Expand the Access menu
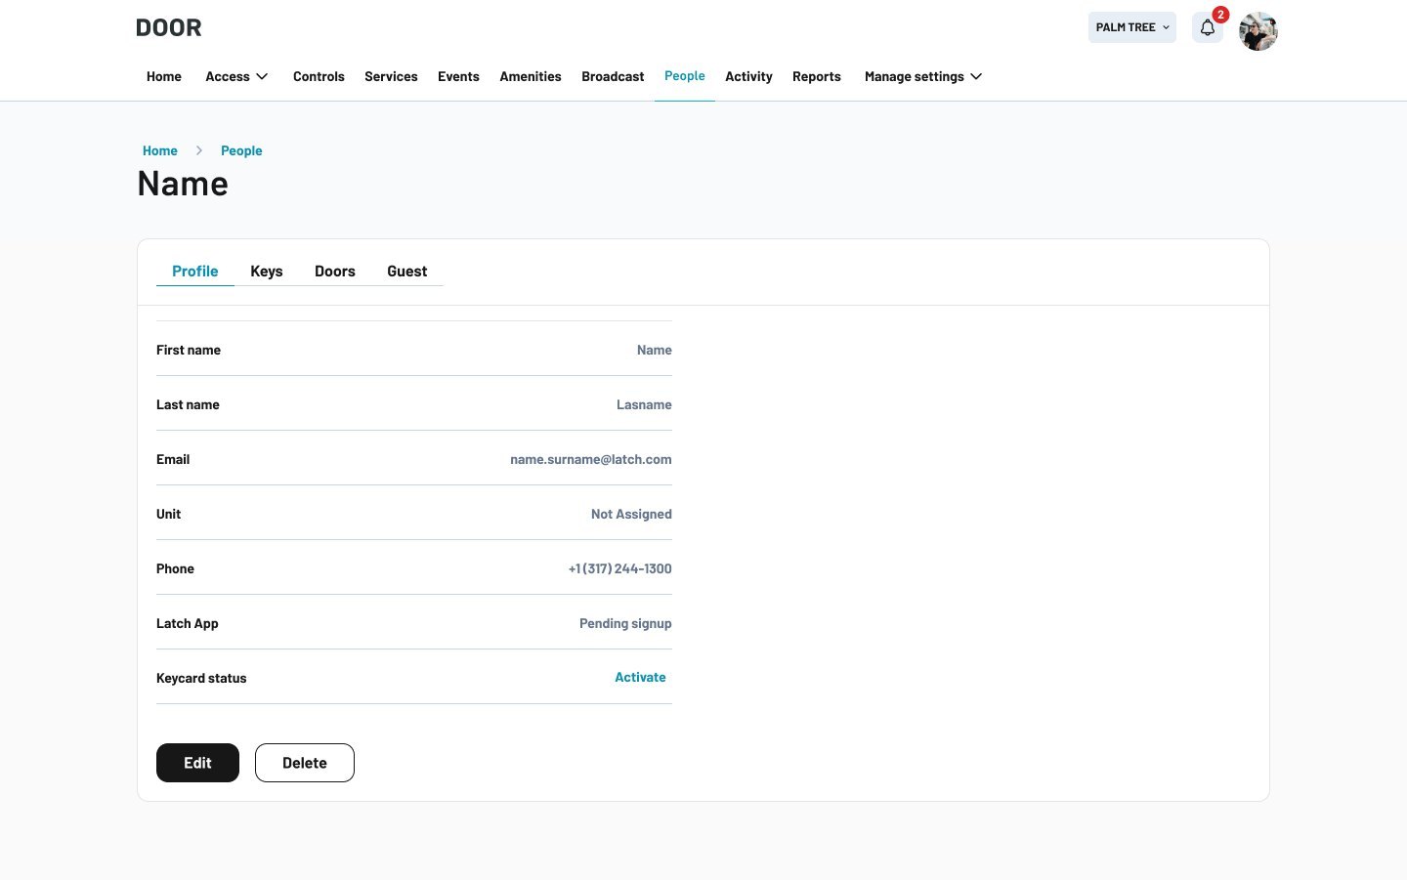Screen dimensions: 1407x880 tap(236, 76)
